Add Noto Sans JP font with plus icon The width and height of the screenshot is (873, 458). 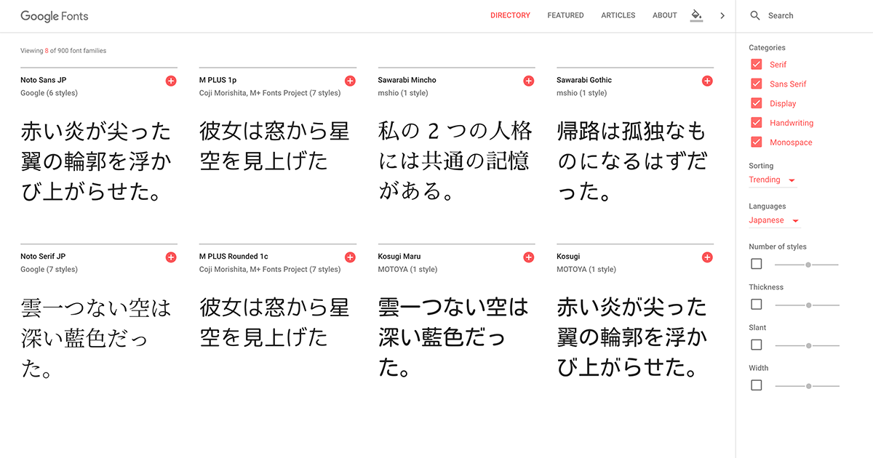[171, 81]
